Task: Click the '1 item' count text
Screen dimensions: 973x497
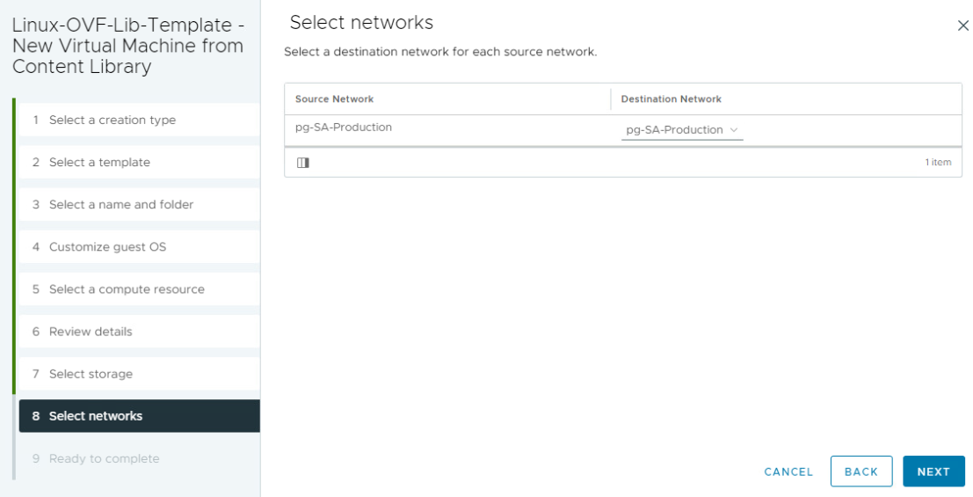Action: pyautogui.click(x=938, y=162)
